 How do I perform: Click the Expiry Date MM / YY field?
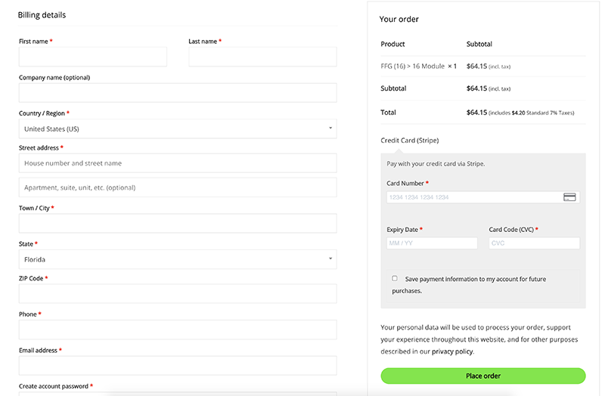coord(432,243)
